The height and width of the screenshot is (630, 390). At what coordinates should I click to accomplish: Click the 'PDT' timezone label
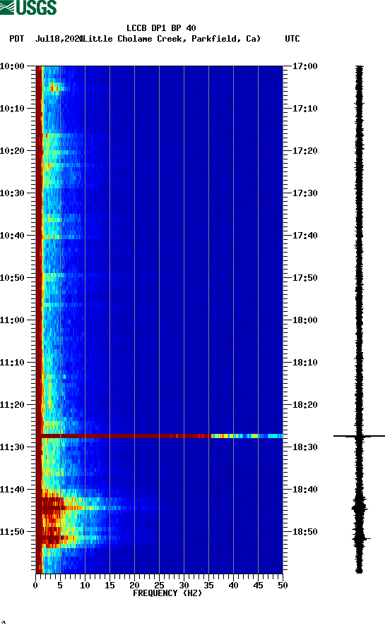16,39
